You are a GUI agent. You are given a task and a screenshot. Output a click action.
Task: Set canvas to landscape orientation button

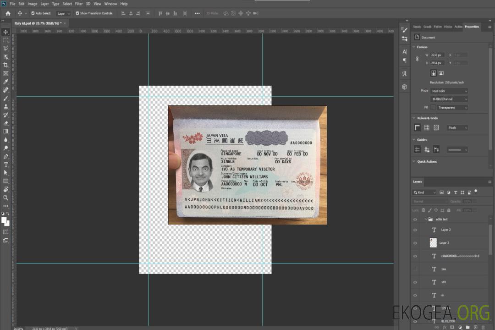tap(441, 73)
